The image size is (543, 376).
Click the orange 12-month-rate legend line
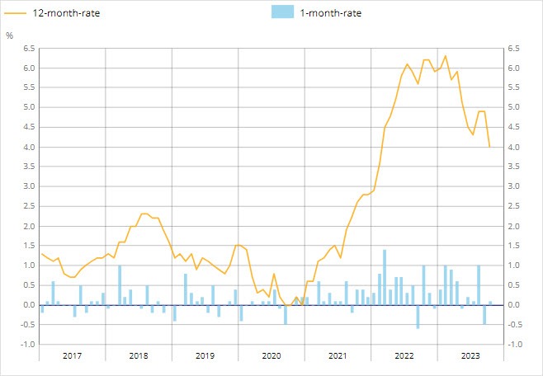click(15, 13)
